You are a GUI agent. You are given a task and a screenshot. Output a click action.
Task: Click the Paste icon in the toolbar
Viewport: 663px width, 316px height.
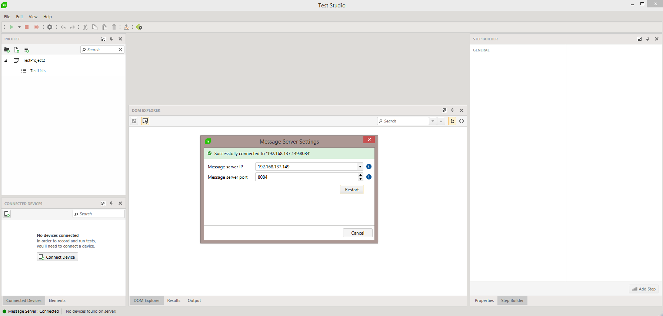[x=104, y=27]
